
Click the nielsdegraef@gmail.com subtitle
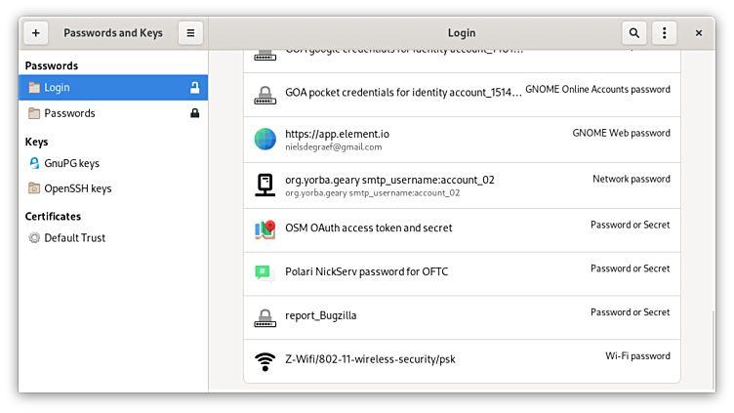[333, 147]
